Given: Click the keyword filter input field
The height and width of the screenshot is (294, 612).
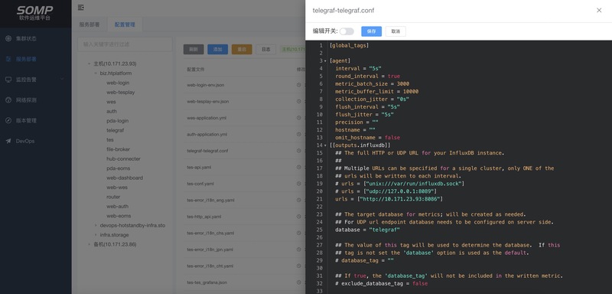Looking at the screenshot, I should click(x=125, y=44).
